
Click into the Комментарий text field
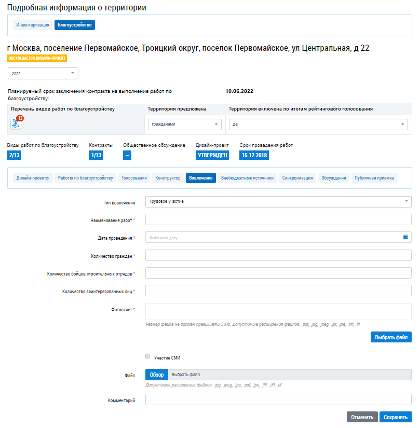278,399
